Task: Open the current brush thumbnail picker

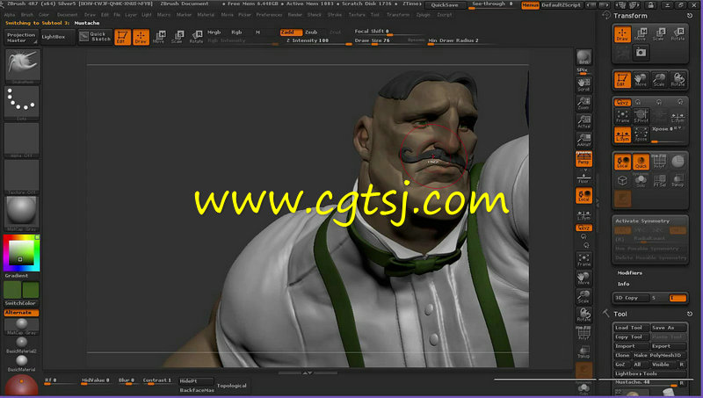Action: (22, 65)
